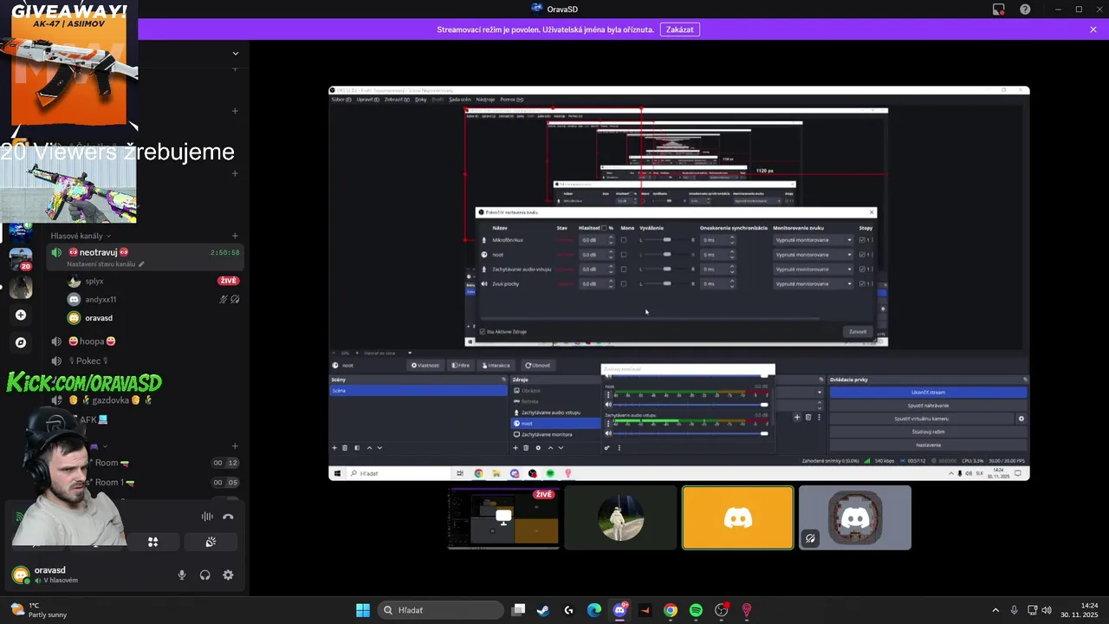Open monitoring dropdown for Zvuk plochy row

(x=813, y=283)
